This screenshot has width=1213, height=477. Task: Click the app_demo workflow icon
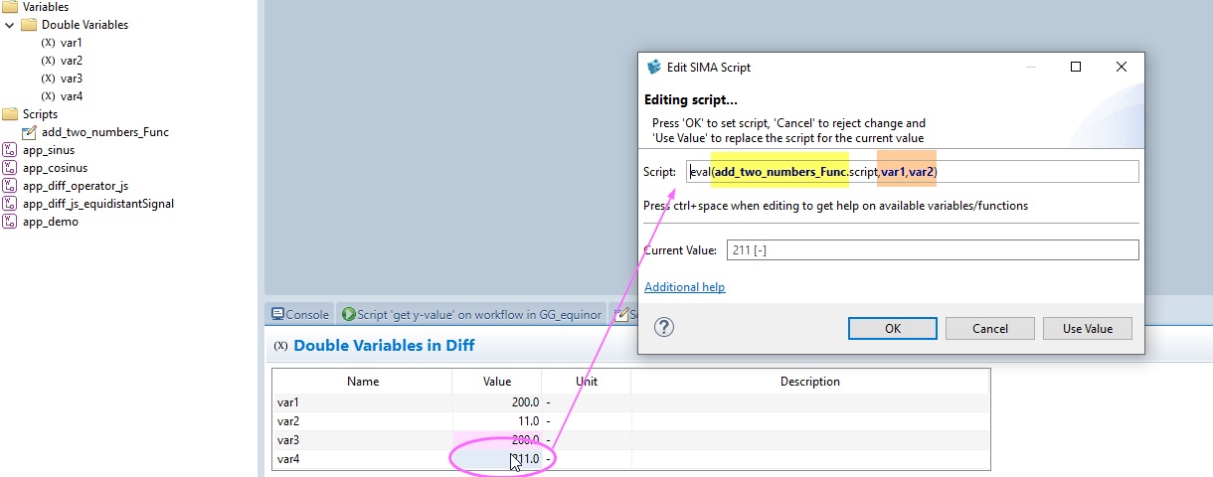pos(10,222)
